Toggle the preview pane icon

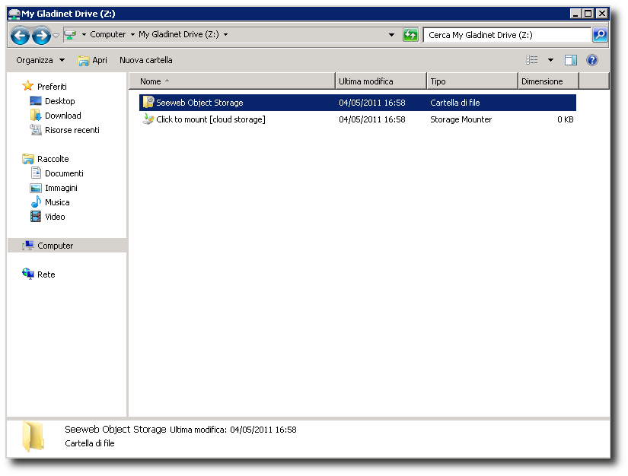click(571, 60)
